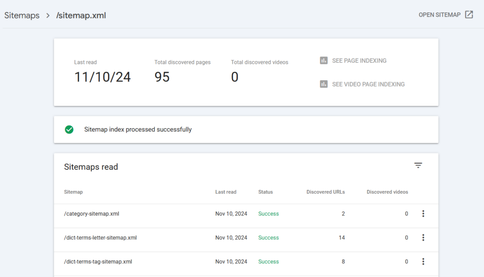484x277 pixels.
Task: Click the filter icon in Sitemaps read
Action: tap(418, 165)
